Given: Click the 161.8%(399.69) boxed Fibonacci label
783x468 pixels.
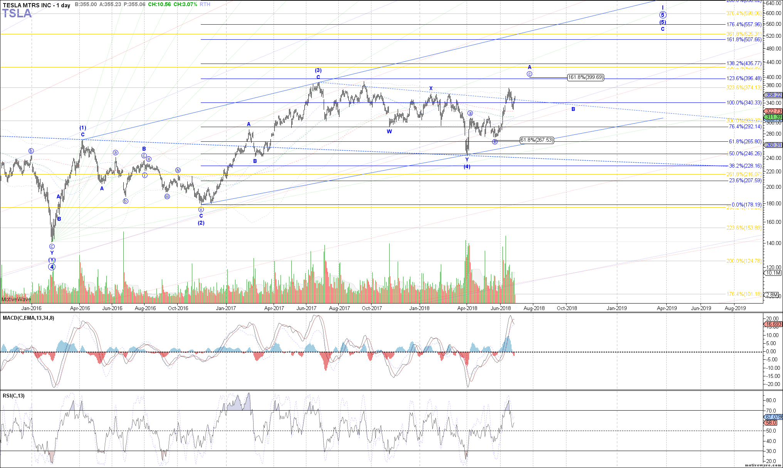Looking at the screenshot, I should coord(585,77).
